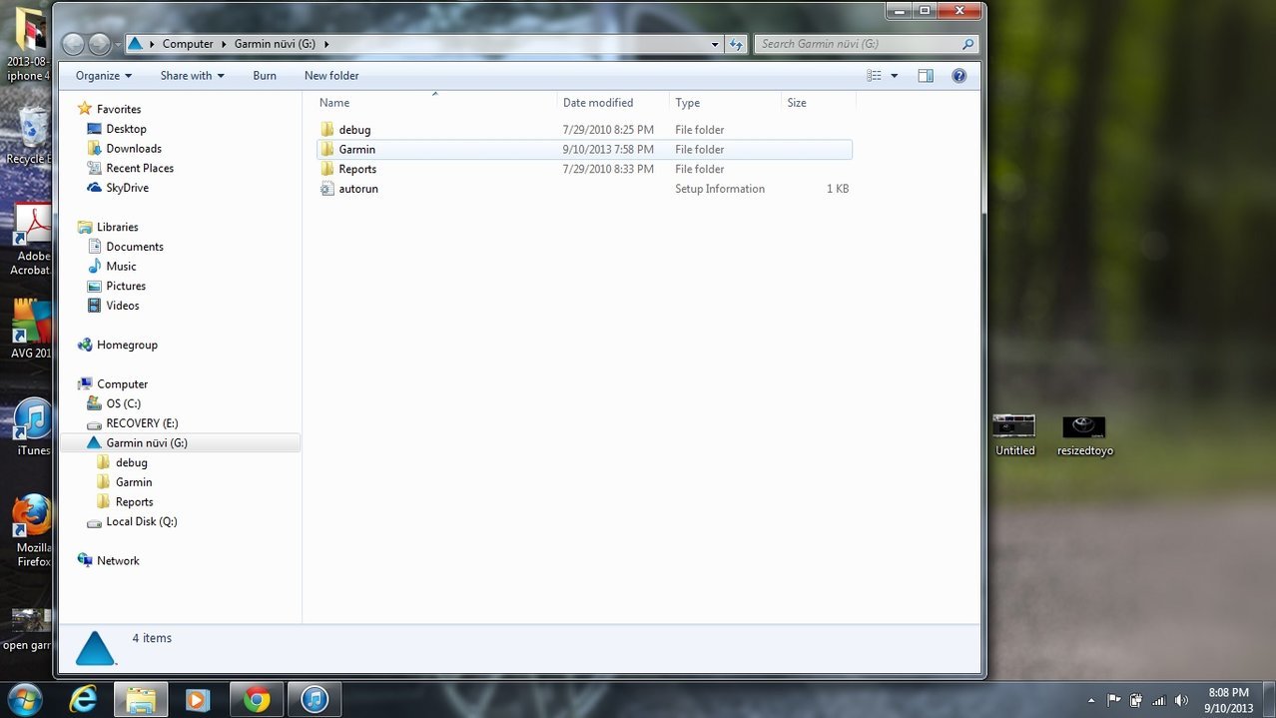Expand the address bar history dropdown
Image resolution: width=1276 pixels, height=718 pixels.
click(x=714, y=44)
